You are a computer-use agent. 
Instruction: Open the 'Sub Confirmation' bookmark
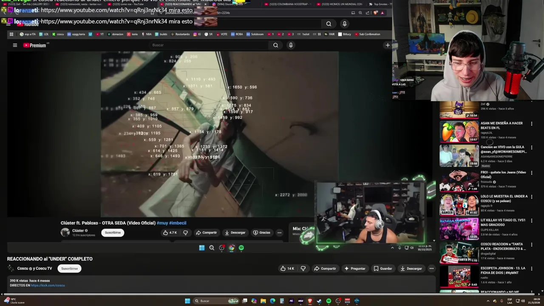click(367, 34)
